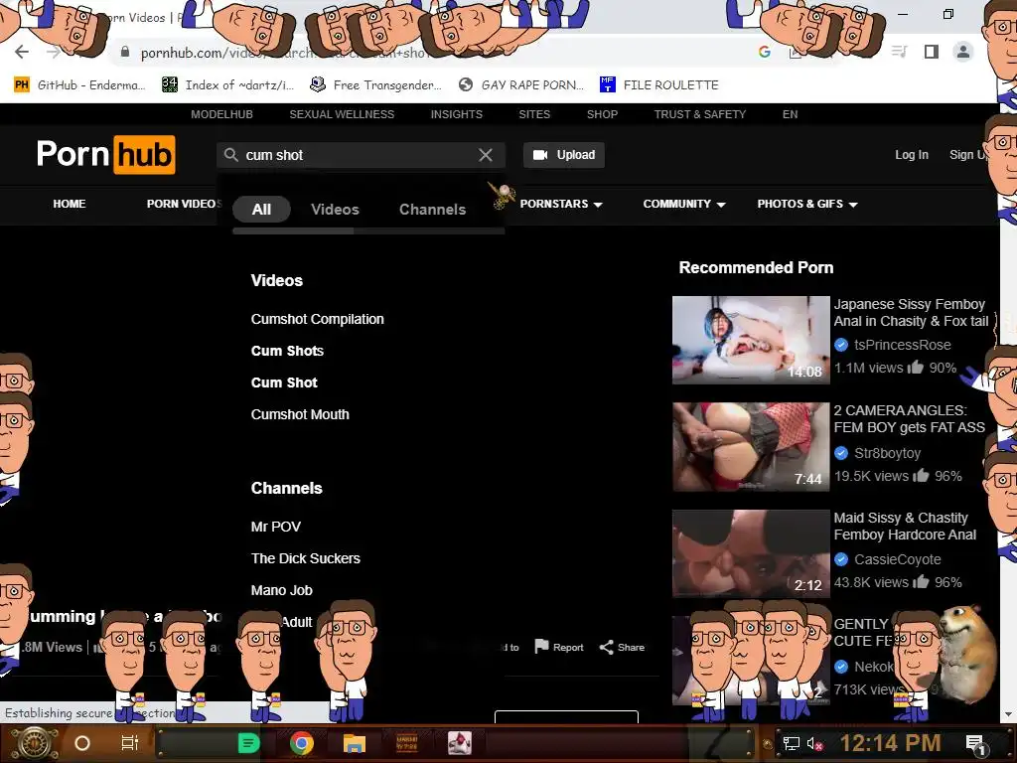Open SITES in the top bar

pos(534,114)
